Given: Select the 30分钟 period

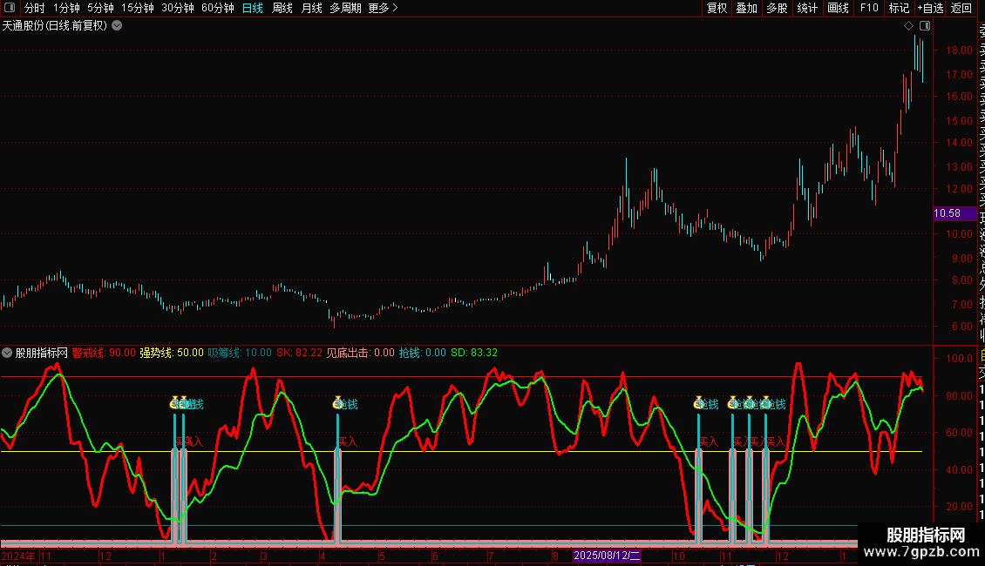Looking at the screenshot, I should pos(178,8).
